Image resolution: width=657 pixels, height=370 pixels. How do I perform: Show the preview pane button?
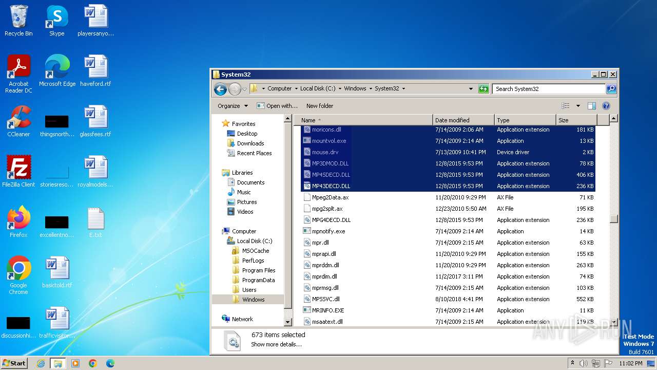pos(591,106)
